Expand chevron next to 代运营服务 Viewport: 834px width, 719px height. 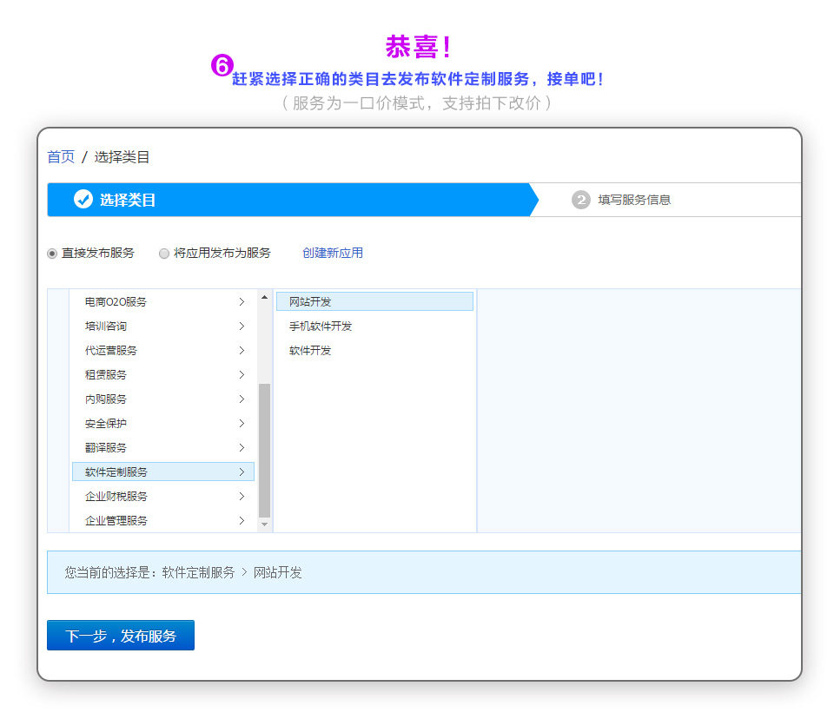click(242, 351)
